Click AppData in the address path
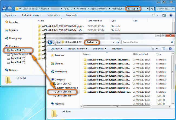 click(68, 9)
